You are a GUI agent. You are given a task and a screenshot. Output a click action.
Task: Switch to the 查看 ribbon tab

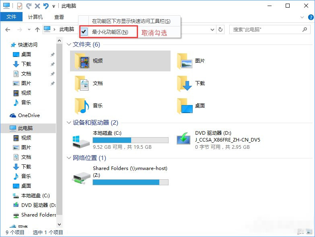pyautogui.click(x=59, y=17)
